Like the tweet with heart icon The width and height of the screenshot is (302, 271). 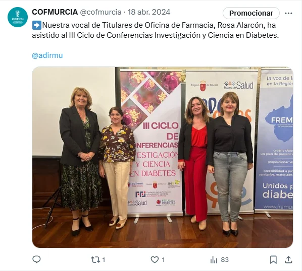point(155,260)
